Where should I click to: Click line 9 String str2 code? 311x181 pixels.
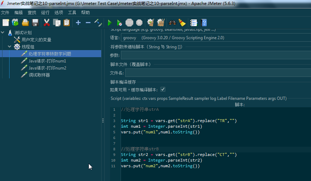(x=179, y=155)
